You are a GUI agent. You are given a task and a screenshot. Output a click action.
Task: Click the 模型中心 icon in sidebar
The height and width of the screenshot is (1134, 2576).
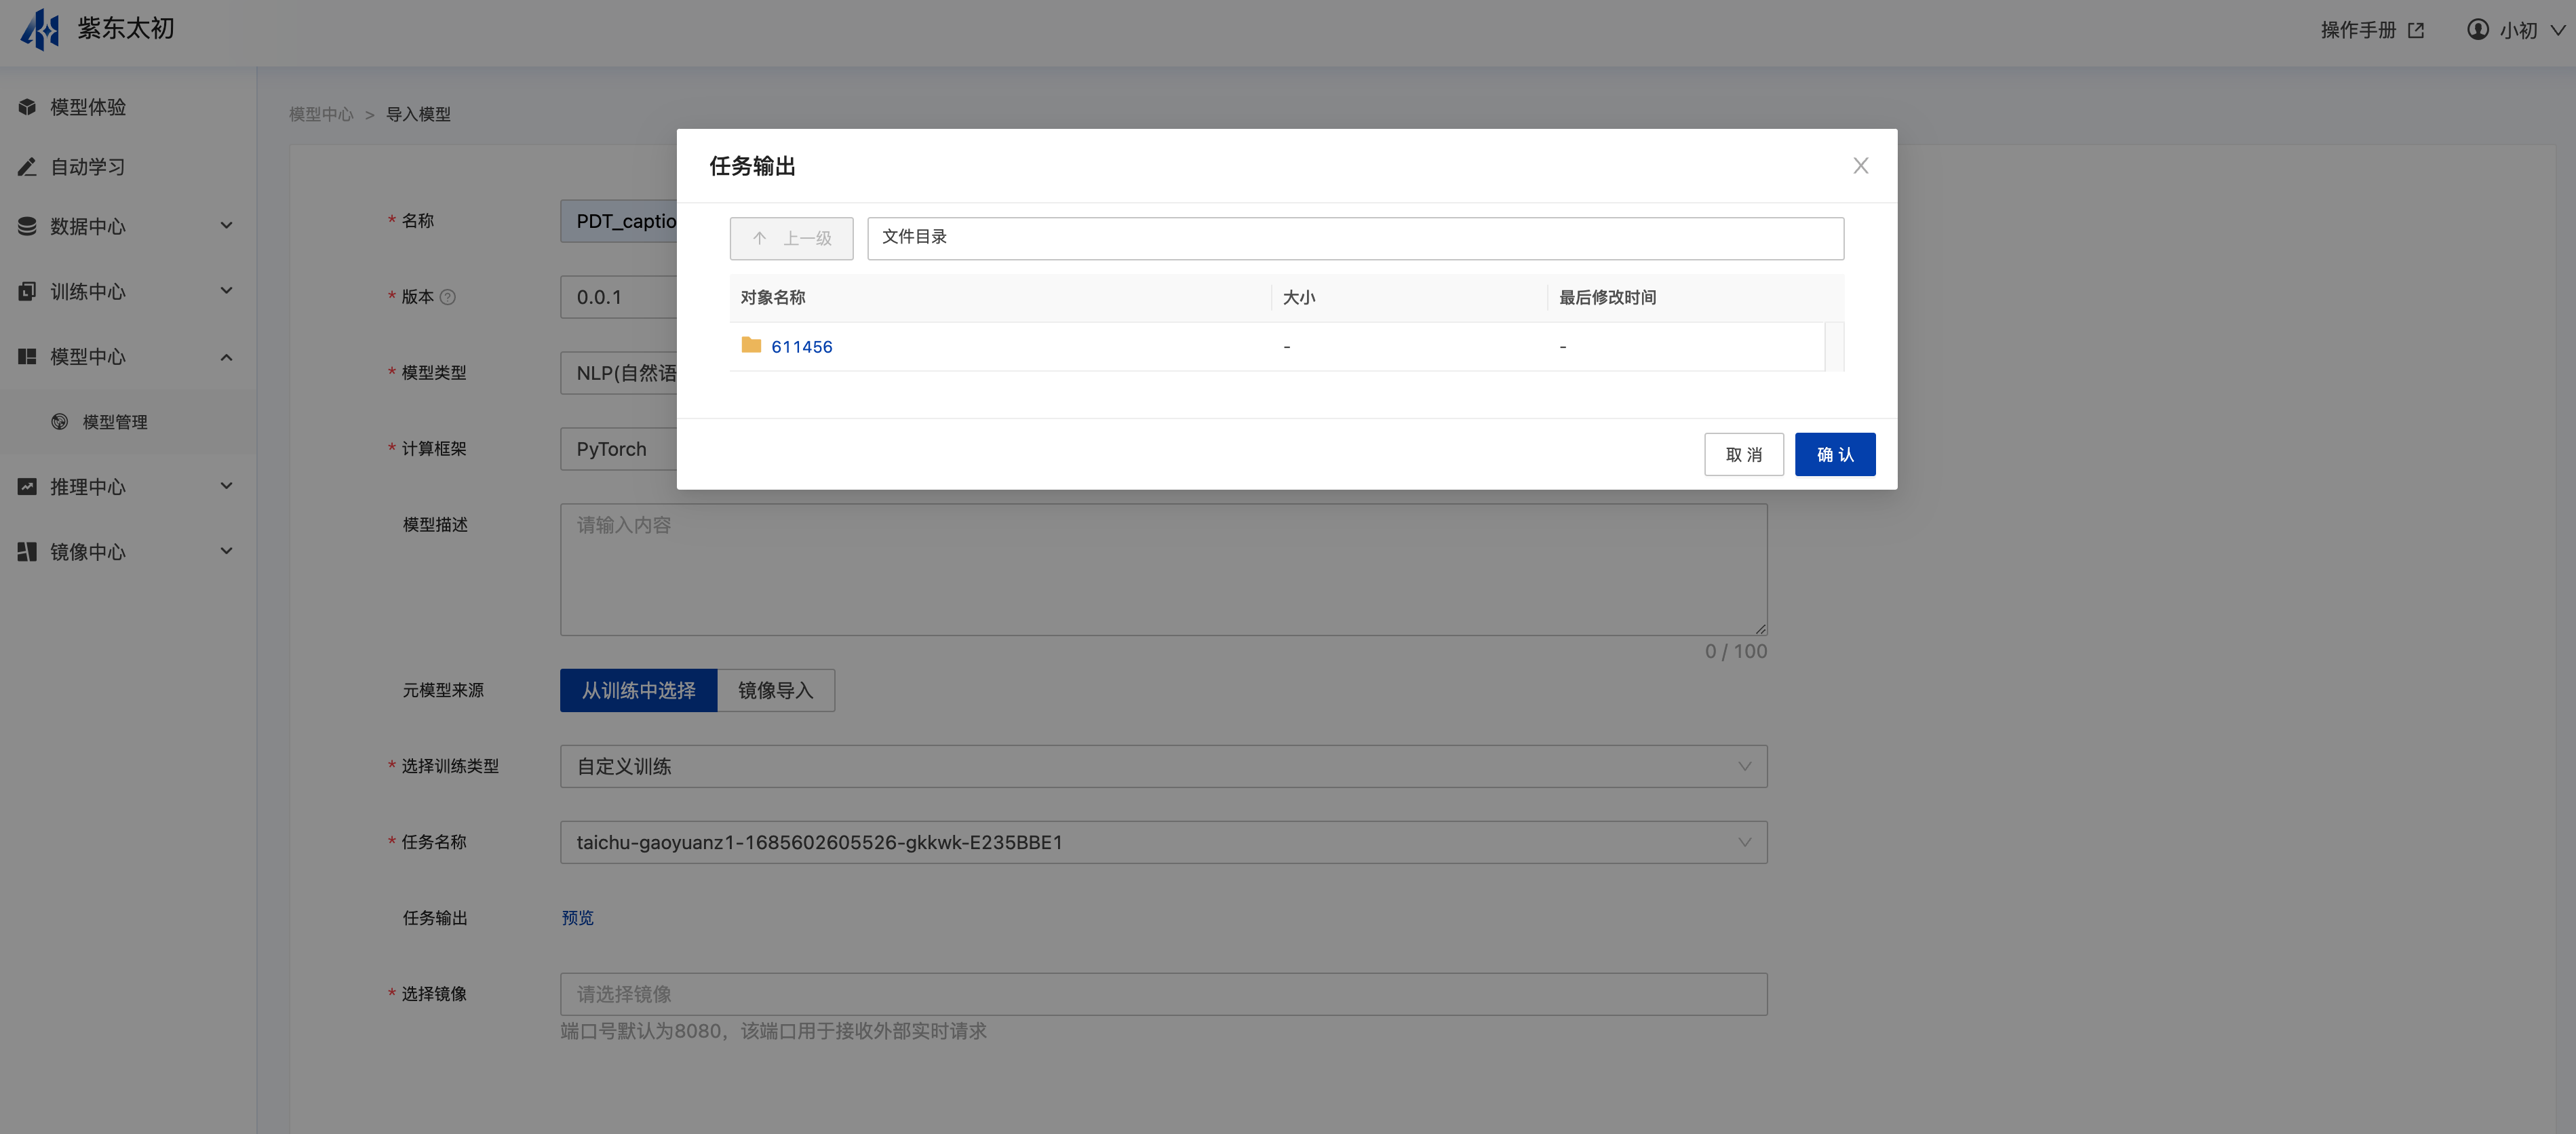pyautogui.click(x=27, y=357)
